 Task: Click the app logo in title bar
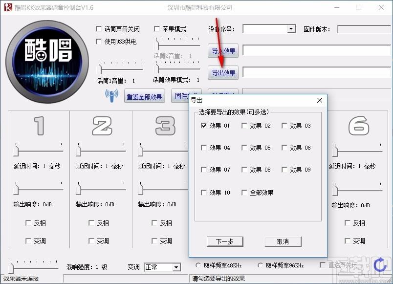pos(8,7)
